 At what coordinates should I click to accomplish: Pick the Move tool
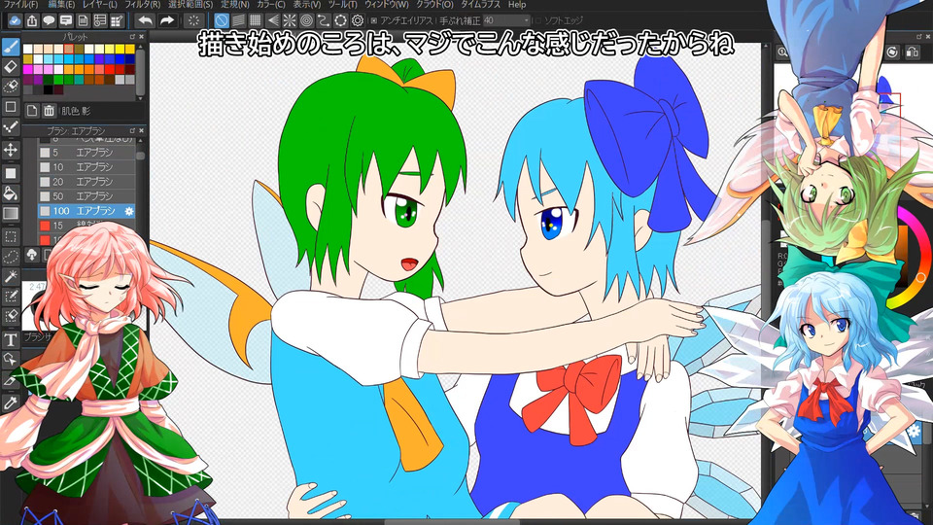pos(11,149)
